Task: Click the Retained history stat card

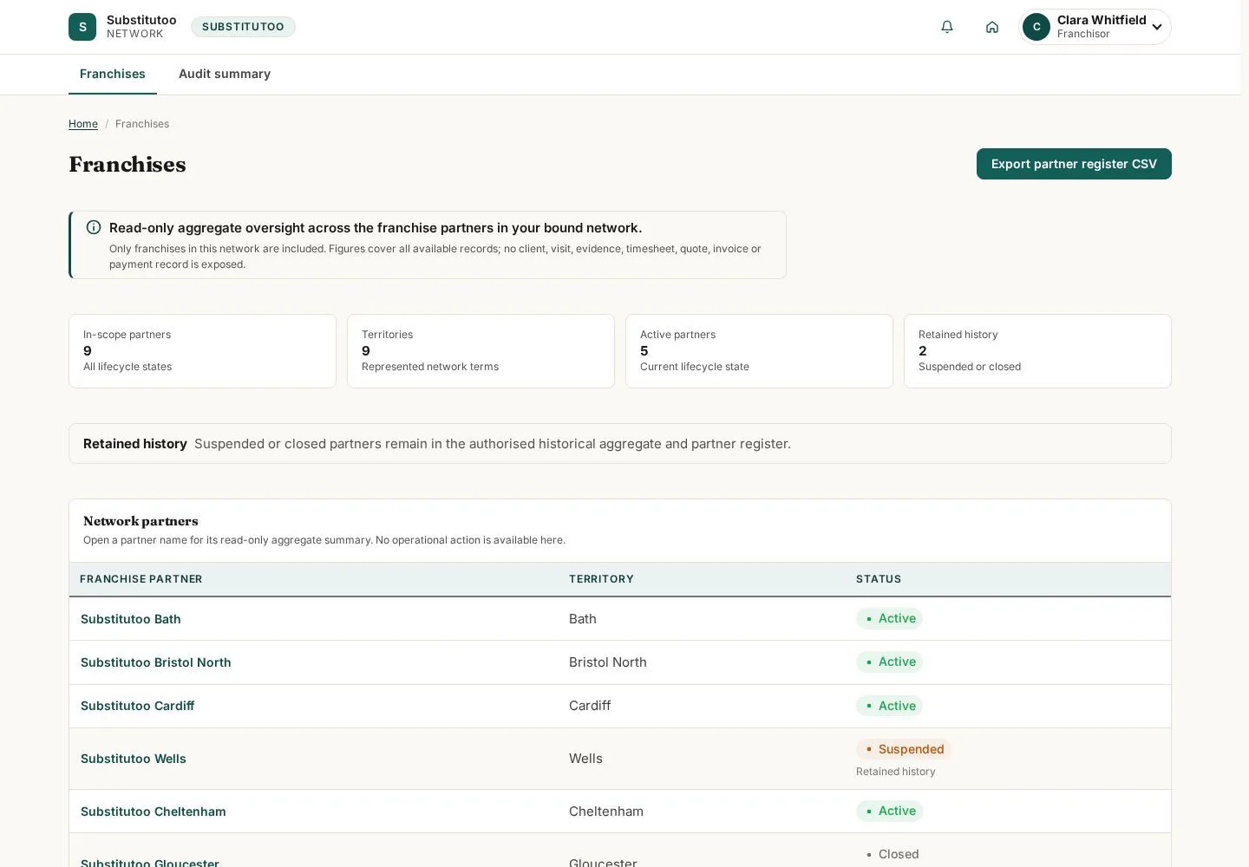Action: tap(1037, 351)
